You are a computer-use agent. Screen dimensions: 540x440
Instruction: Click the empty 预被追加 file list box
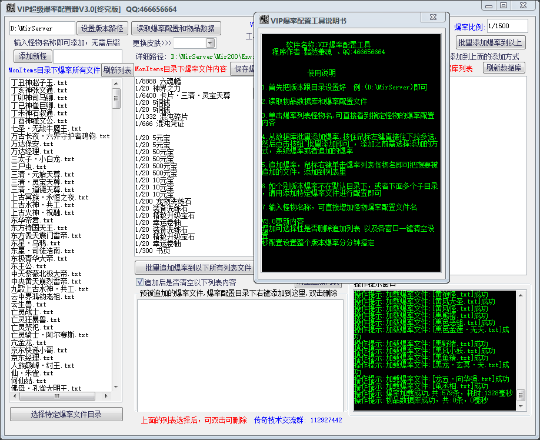coord(240,355)
